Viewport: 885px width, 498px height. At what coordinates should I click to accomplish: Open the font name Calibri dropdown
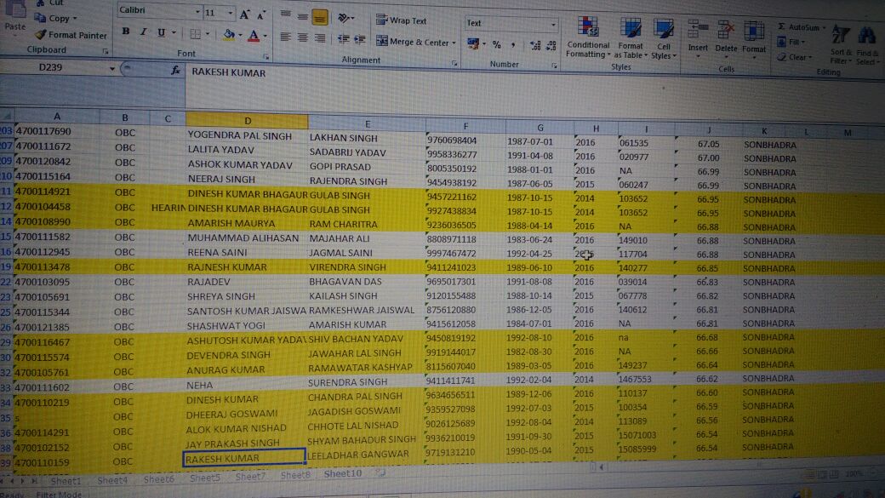pyautogui.click(x=197, y=12)
